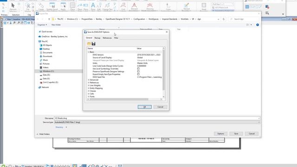Select the Element Selection tool in the ribbon

tap(13, 7)
